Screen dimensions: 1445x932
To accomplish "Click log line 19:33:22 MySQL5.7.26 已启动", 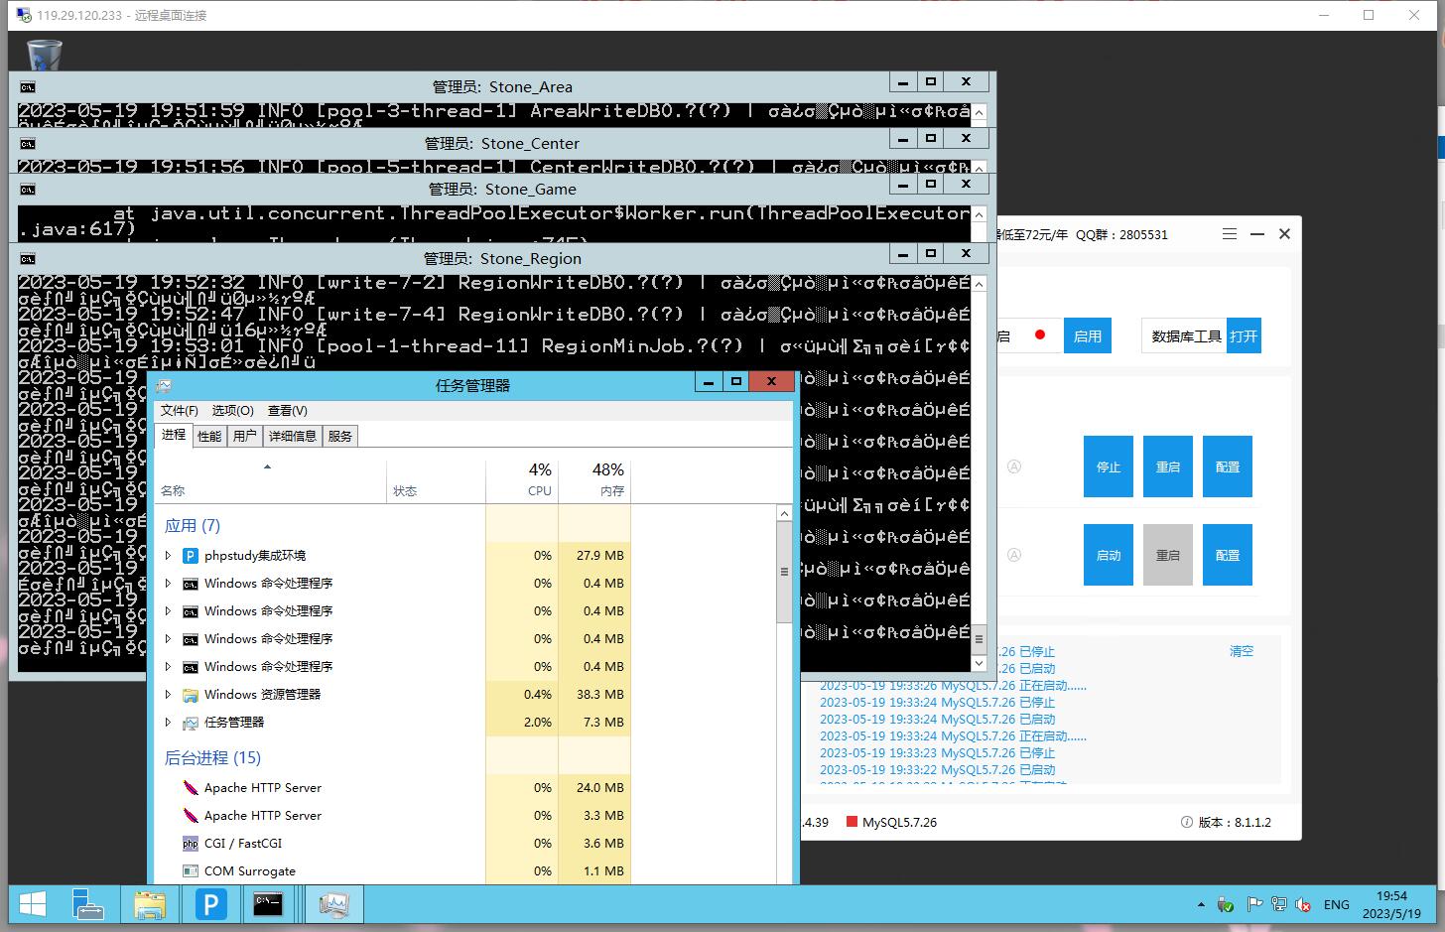I will pos(937,769).
